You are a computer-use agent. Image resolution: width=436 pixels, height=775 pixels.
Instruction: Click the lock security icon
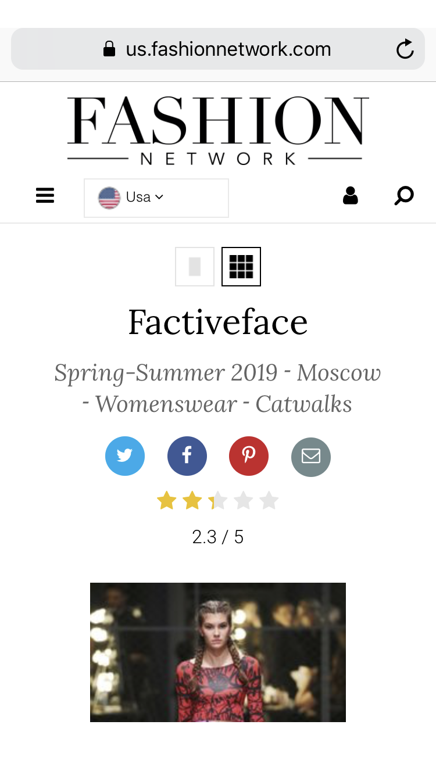109,49
